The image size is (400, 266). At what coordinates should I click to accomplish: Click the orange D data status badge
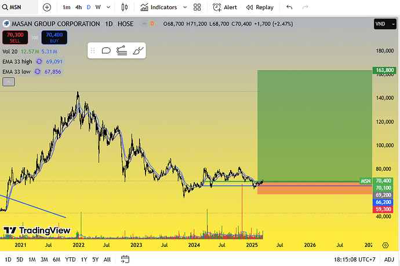click(152, 24)
